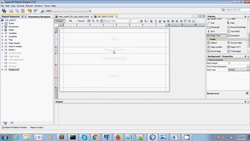
Task: Open the Format menu
Action: tap(20, 6)
